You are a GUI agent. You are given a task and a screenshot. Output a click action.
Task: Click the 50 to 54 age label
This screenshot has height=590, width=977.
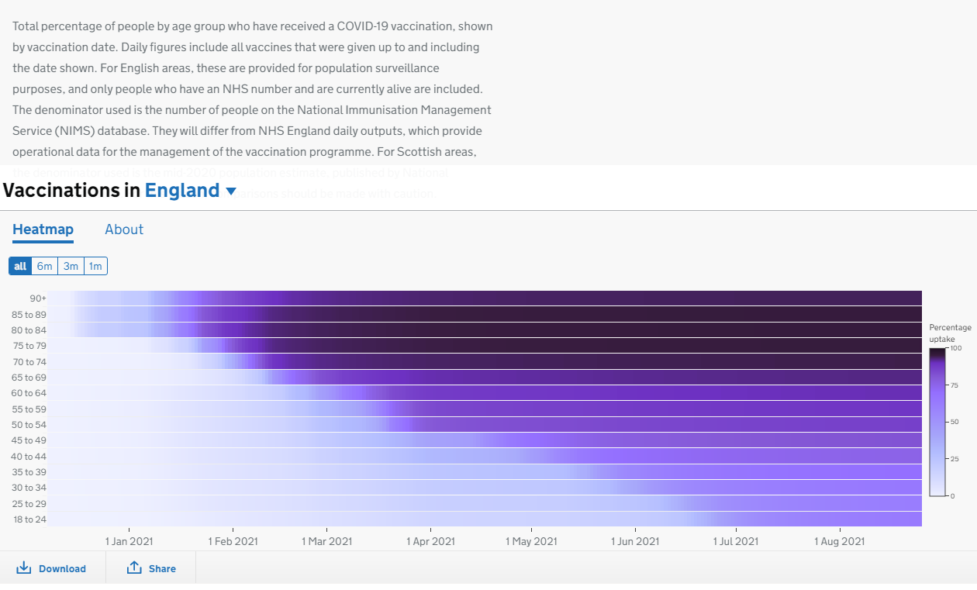click(29, 425)
